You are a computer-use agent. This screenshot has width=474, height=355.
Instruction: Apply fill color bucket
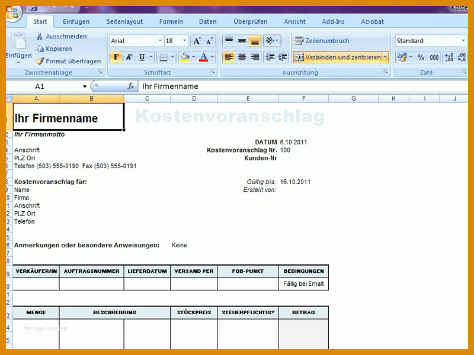[185, 57]
